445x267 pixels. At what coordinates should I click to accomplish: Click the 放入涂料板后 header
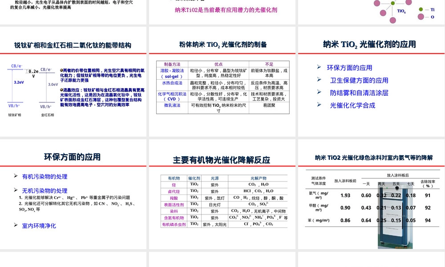pos(397,175)
